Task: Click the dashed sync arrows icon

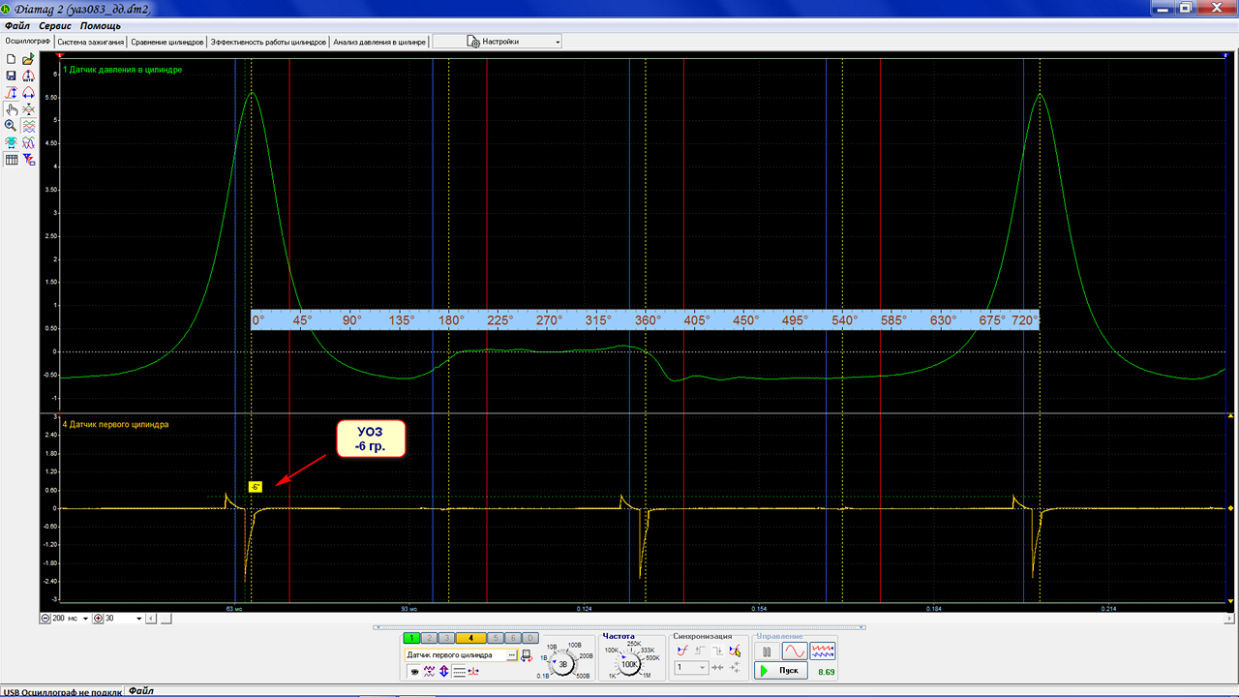Action: (x=735, y=668)
